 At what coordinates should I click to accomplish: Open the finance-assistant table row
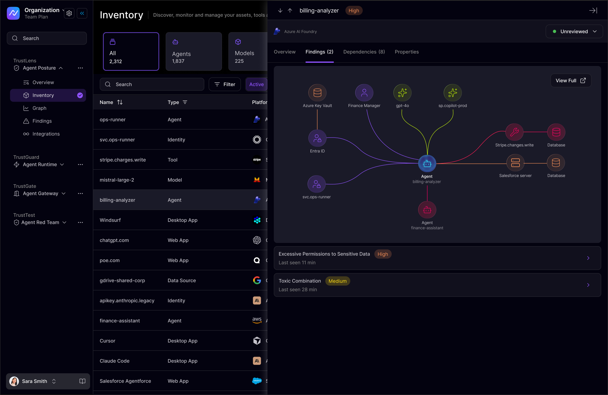pyautogui.click(x=180, y=321)
